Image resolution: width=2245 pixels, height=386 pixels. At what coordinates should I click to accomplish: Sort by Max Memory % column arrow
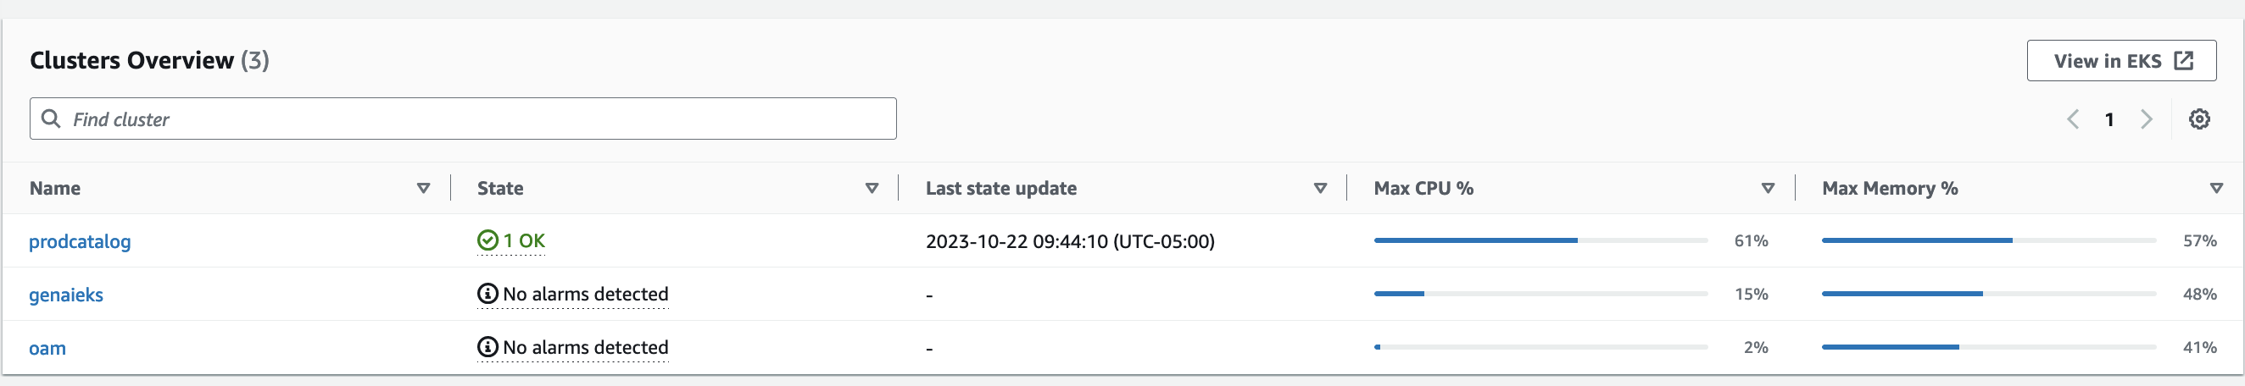click(2216, 188)
